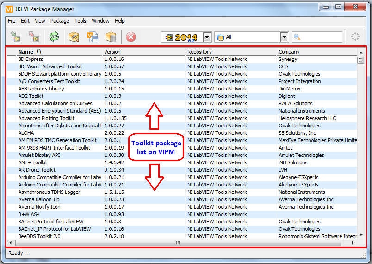
Task: Select Advanced Calculations on Curves package
Action: tap(182, 103)
